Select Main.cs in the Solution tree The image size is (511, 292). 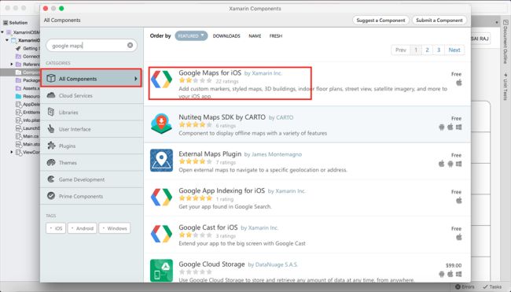pos(28,136)
